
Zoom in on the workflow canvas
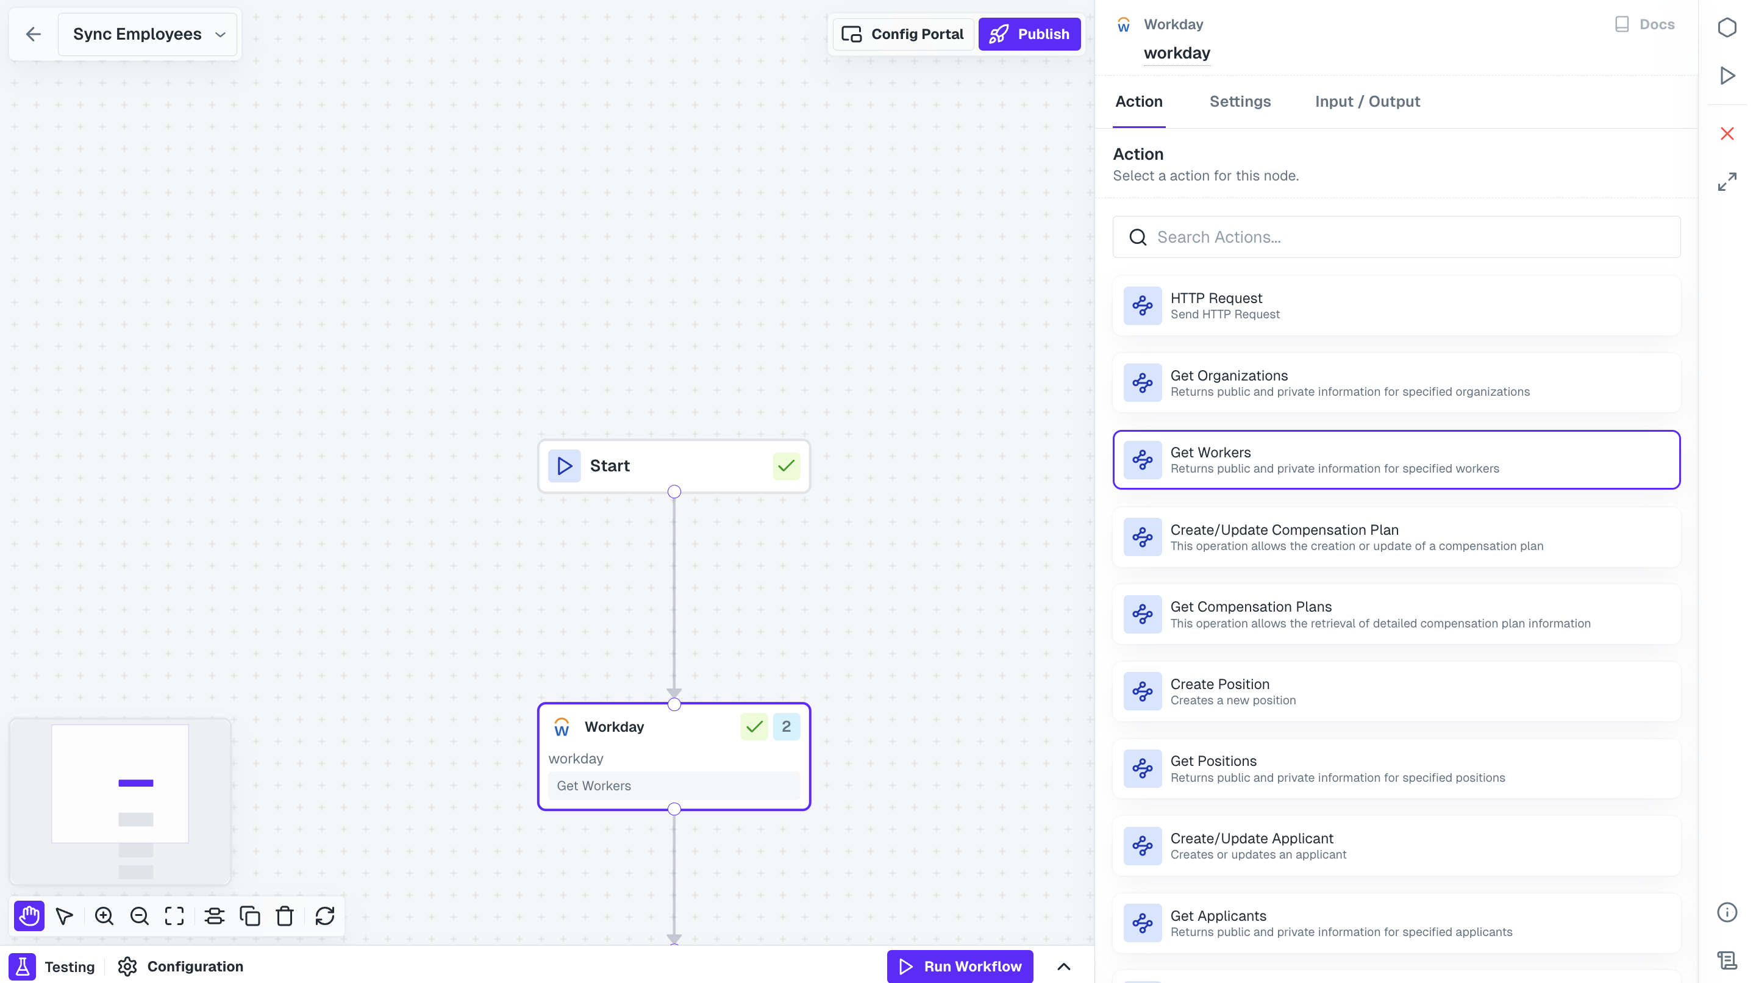[x=104, y=916]
